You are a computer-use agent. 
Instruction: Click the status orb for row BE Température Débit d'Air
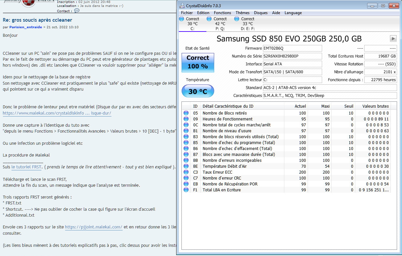click(x=186, y=166)
